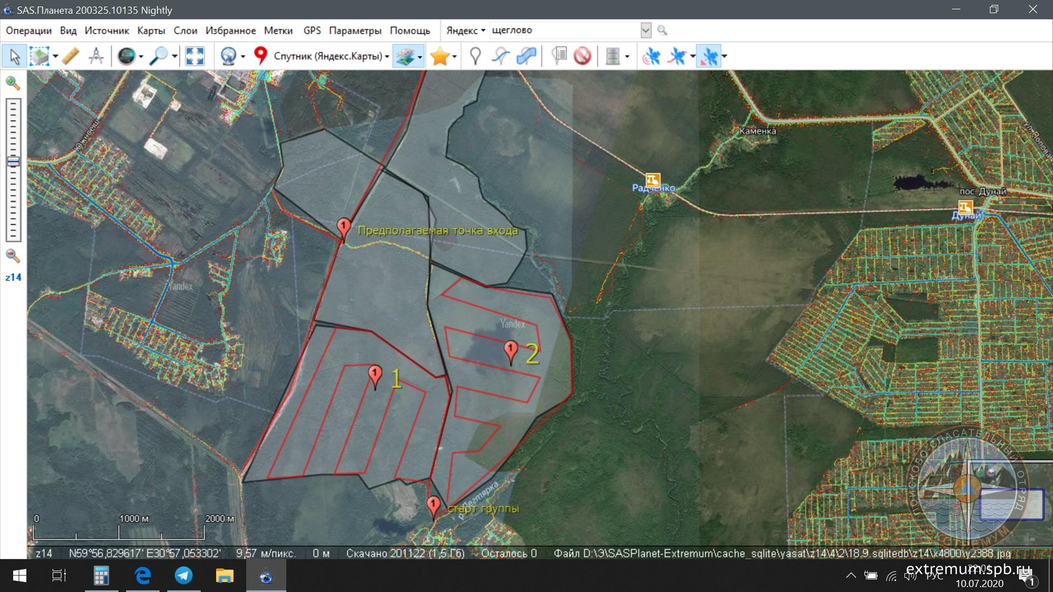Open the favorites star dropdown arrow
This screenshot has width=1053, height=592.
pos(454,56)
